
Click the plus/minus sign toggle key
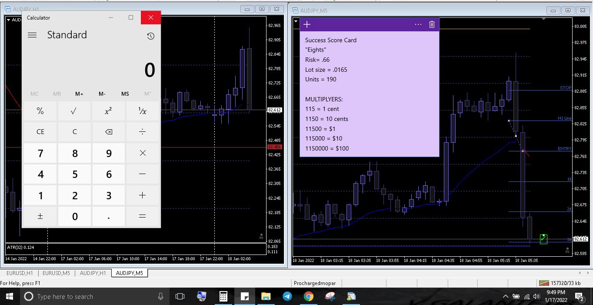(x=40, y=216)
